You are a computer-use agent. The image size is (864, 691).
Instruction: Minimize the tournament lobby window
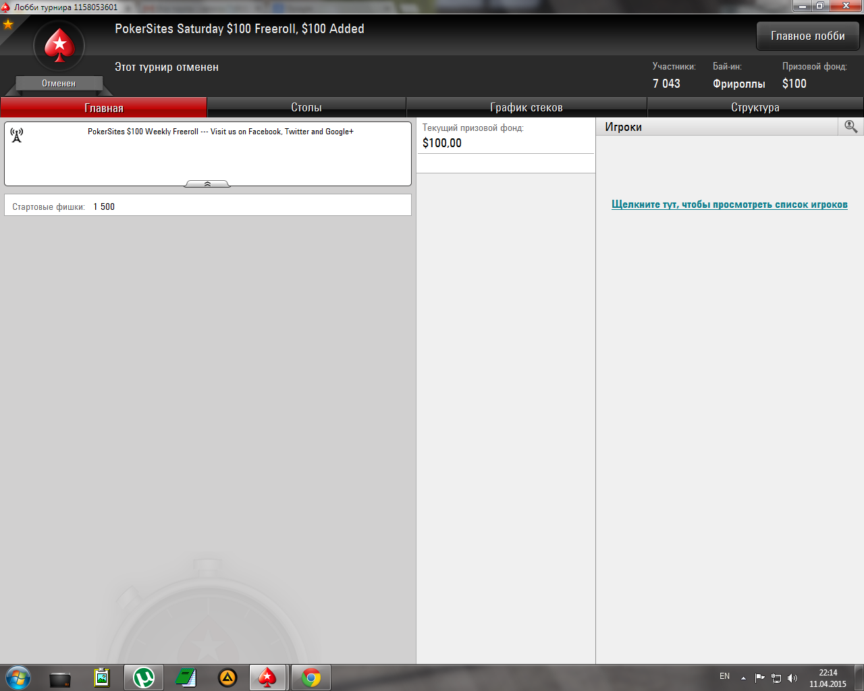pyautogui.click(x=802, y=6)
